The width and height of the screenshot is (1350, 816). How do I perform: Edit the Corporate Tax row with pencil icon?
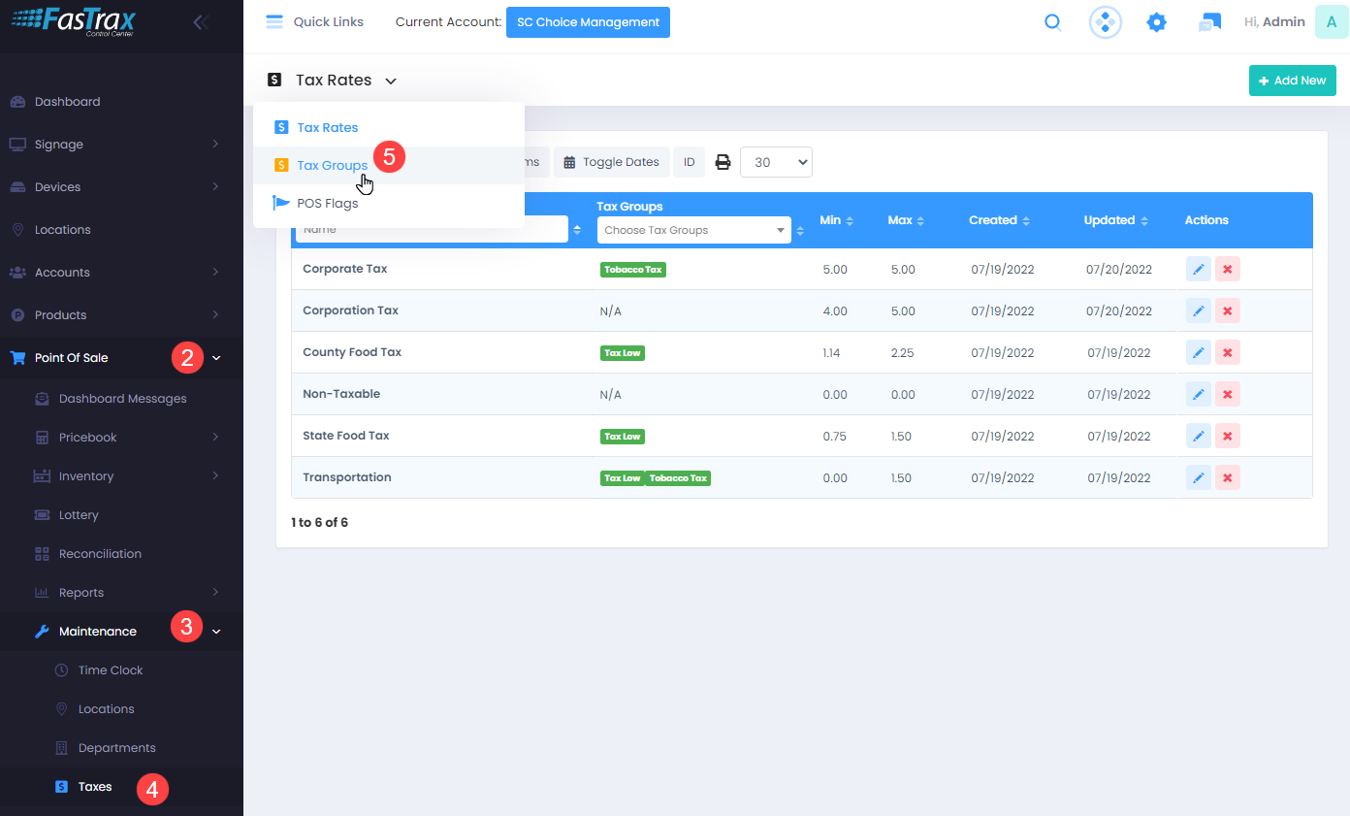[x=1198, y=269]
